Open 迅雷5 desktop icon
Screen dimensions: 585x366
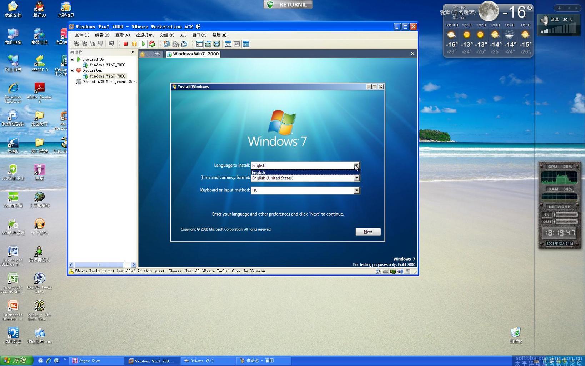tap(13, 145)
